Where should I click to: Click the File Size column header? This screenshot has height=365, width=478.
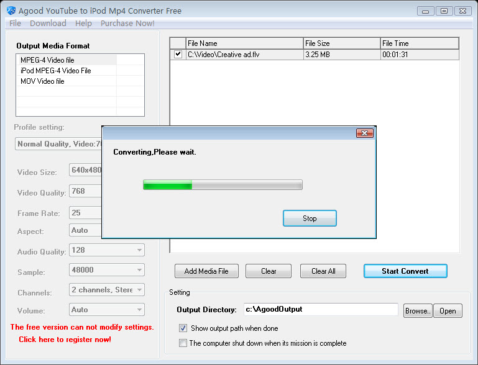342,43
